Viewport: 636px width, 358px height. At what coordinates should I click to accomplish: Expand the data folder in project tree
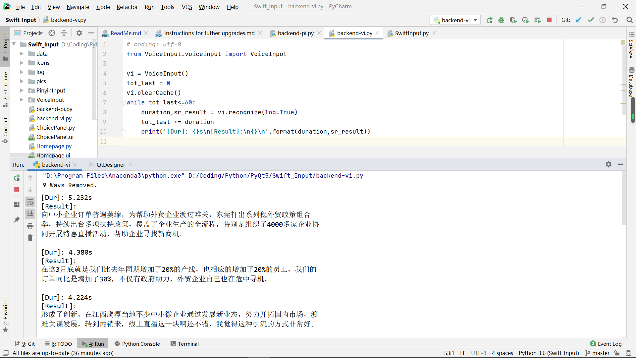click(22, 54)
